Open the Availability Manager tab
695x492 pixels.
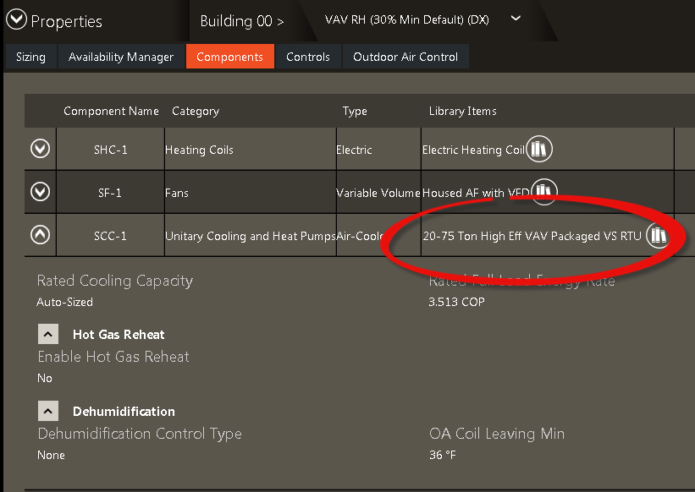click(x=121, y=57)
